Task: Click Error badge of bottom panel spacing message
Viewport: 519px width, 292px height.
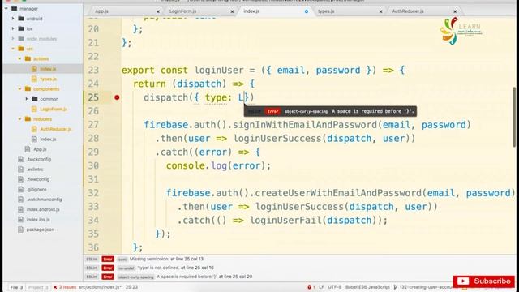Action: coord(108,277)
